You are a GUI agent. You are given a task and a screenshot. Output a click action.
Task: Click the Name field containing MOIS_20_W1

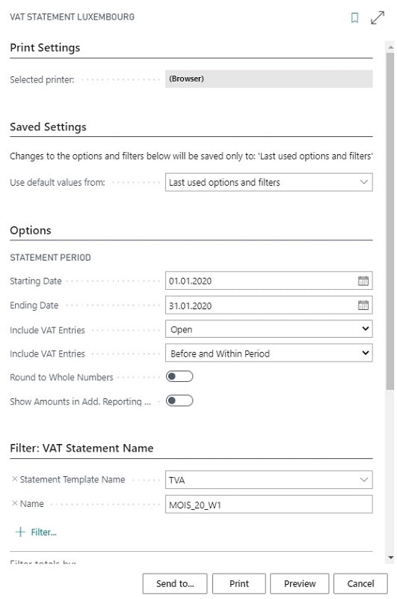[x=269, y=504]
